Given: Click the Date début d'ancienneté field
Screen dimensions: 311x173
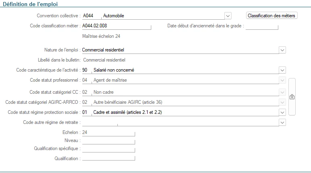Looking at the screenshot, I should point(262,27).
